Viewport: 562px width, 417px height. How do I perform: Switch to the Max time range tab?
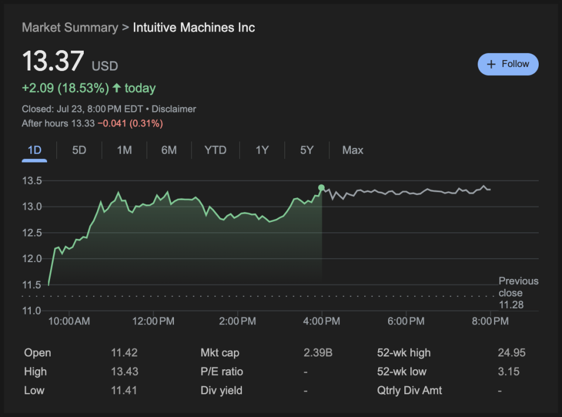[x=353, y=150]
